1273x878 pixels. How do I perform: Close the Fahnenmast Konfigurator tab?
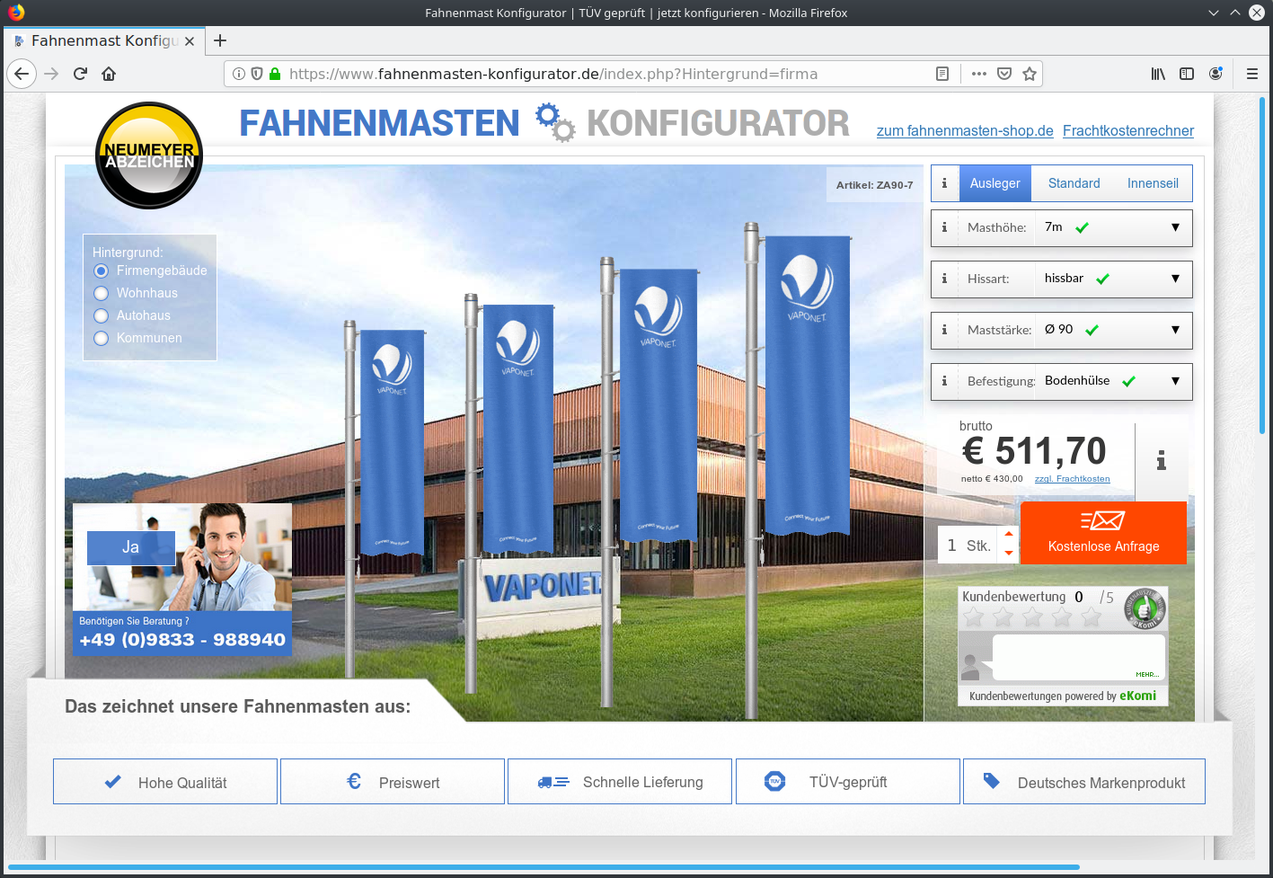click(190, 41)
